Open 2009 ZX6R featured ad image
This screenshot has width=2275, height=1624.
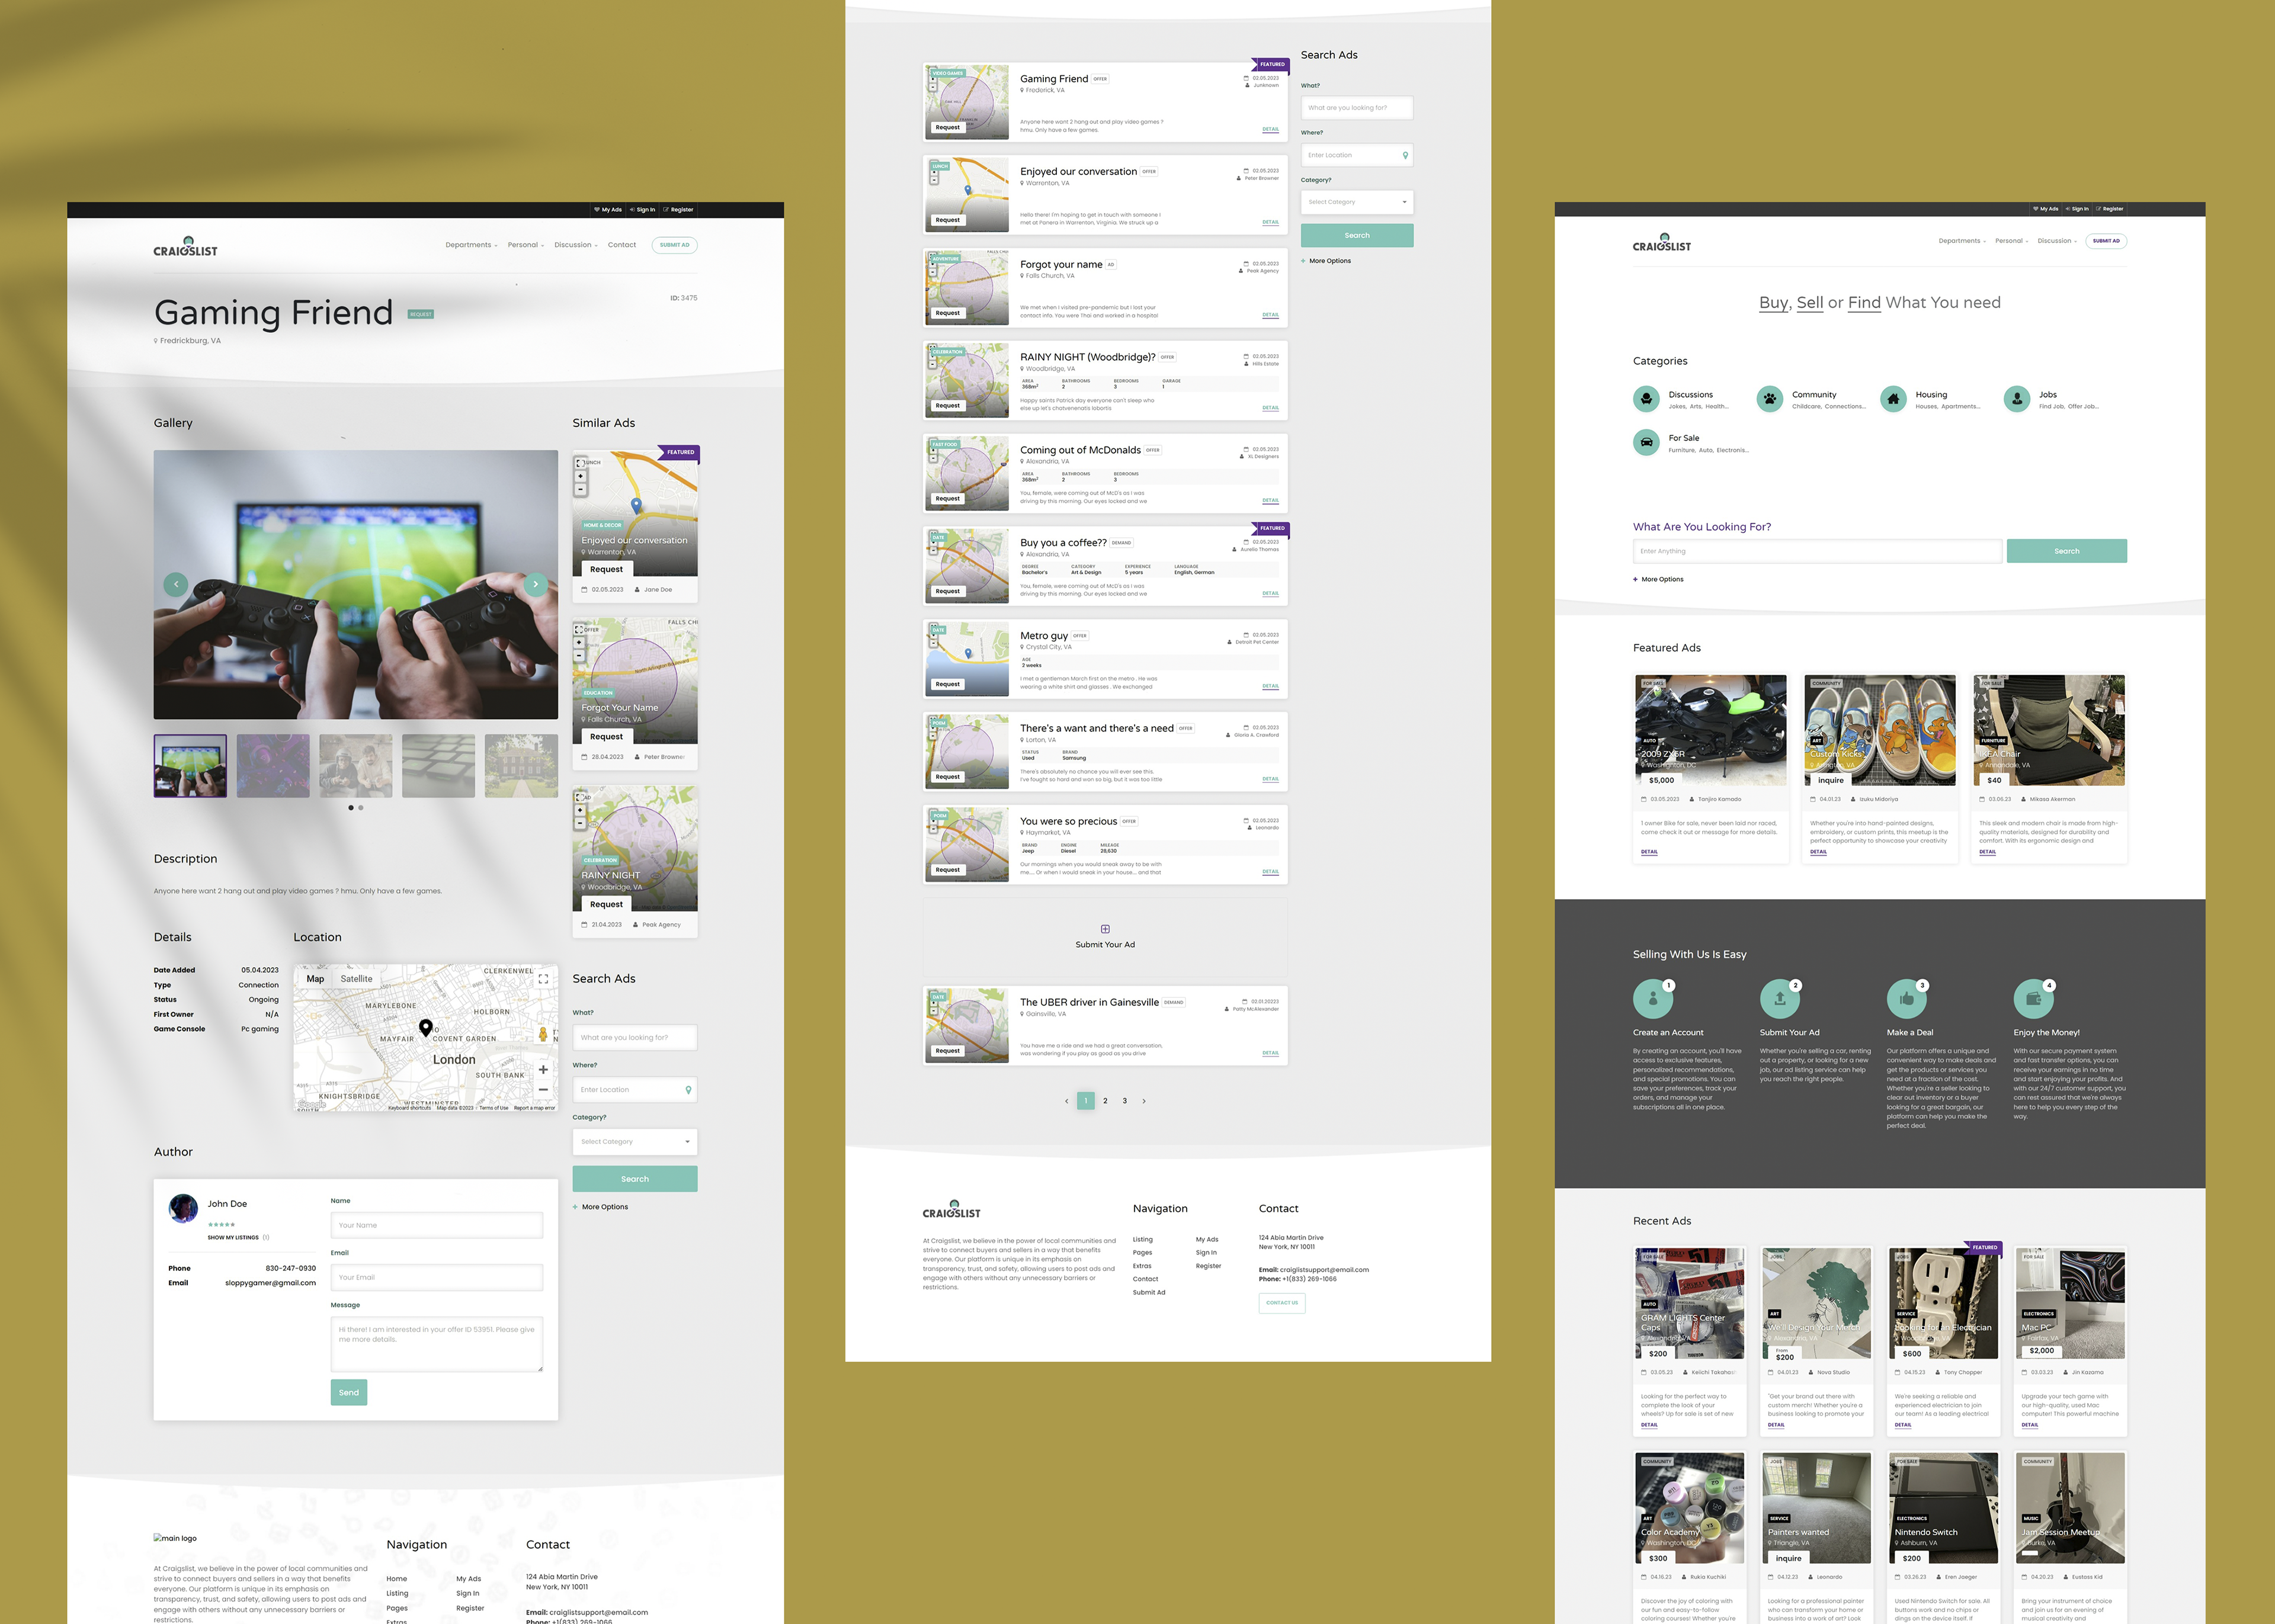(x=1711, y=730)
